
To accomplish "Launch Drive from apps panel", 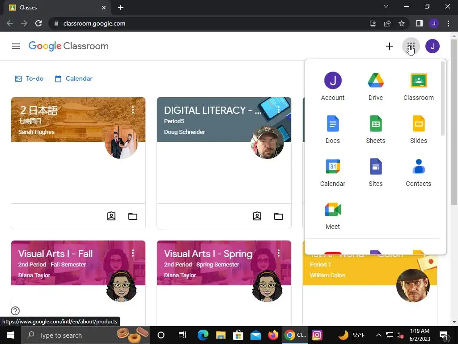I will pyautogui.click(x=376, y=86).
